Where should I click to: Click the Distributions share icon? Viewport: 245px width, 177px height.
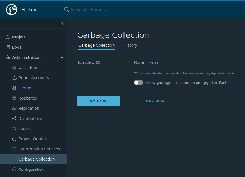point(14,118)
